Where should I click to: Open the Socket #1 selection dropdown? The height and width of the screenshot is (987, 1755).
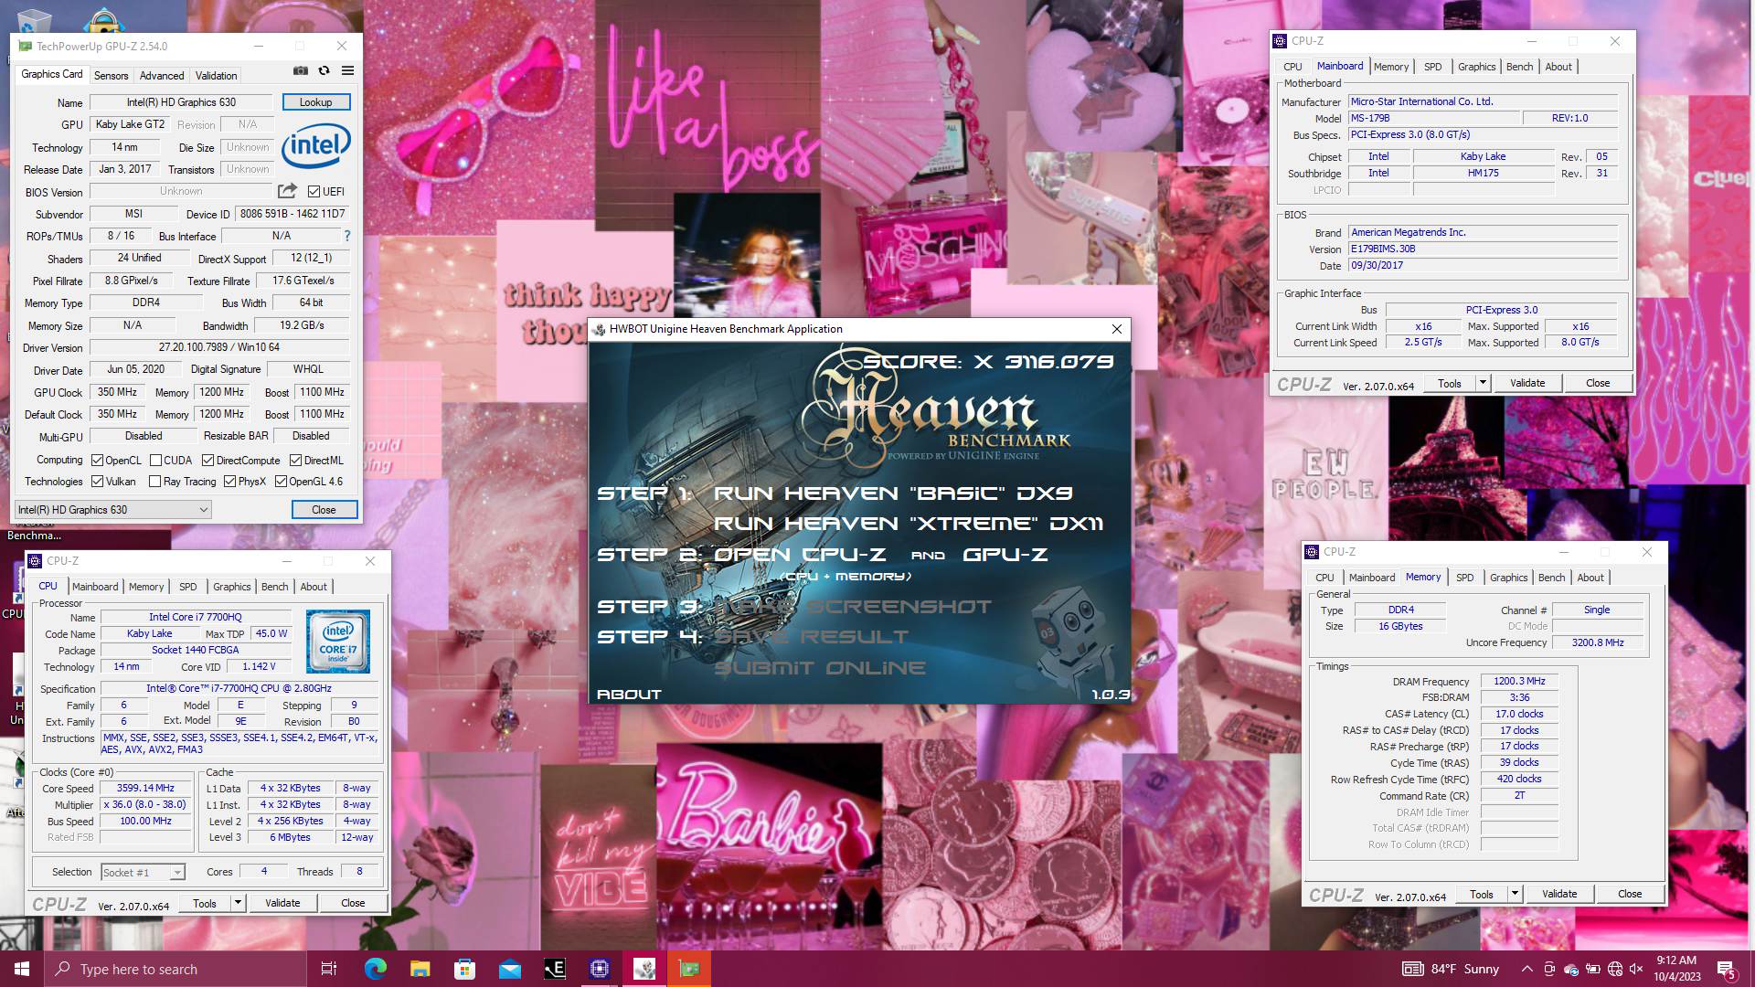pyautogui.click(x=143, y=872)
